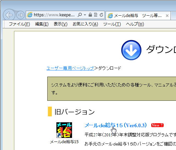Click the メールde給与15 program icon thumbnail
This screenshot has width=176, height=150.
(x=64, y=130)
